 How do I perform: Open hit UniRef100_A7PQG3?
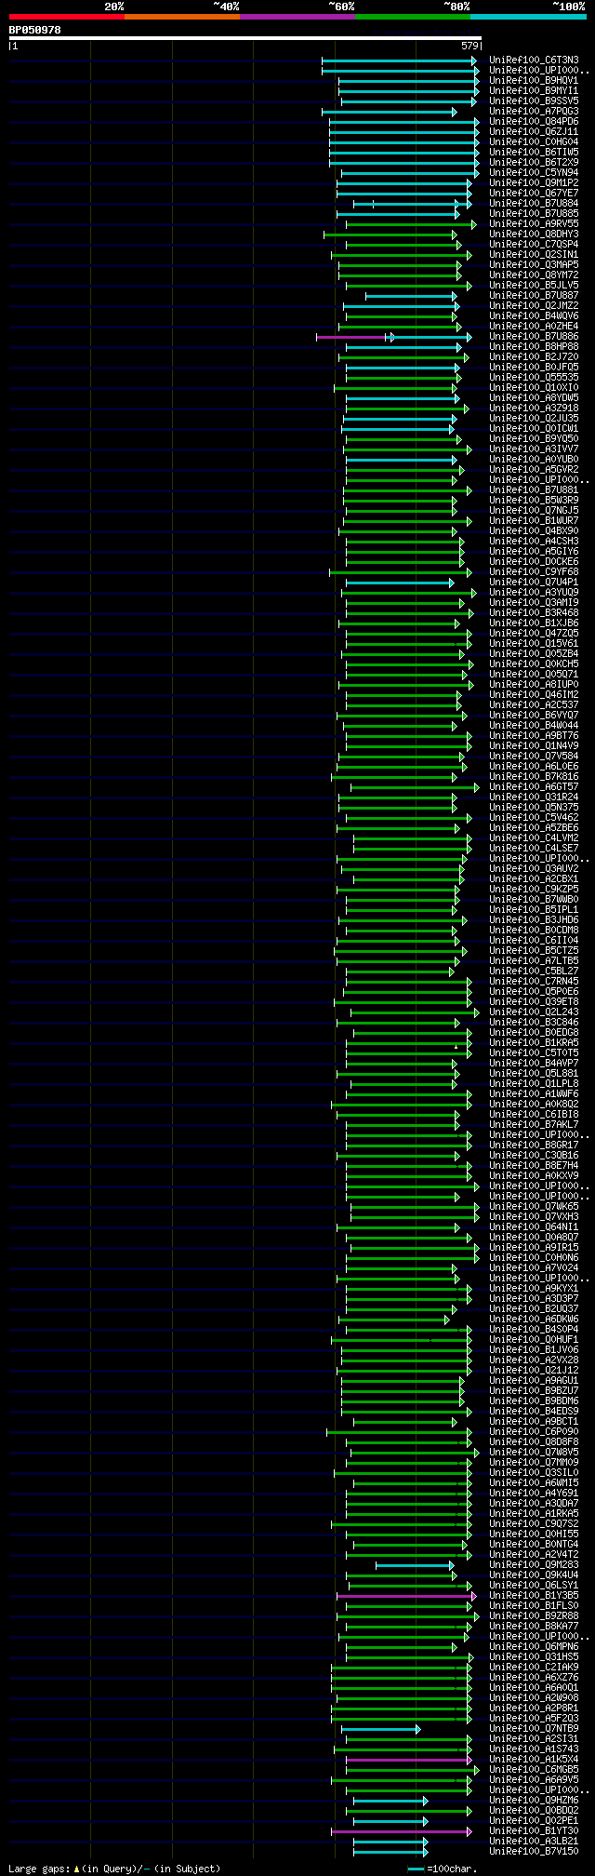click(x=534, y=112)
